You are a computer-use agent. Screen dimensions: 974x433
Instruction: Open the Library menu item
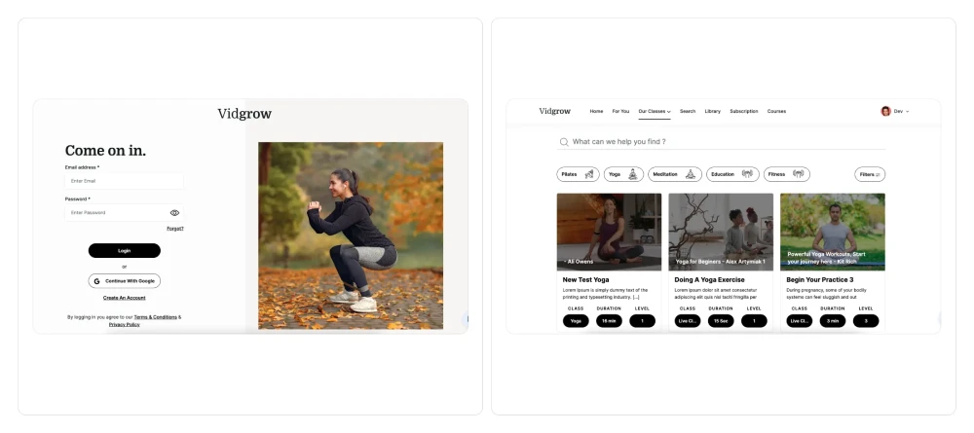tap(713, 111)
